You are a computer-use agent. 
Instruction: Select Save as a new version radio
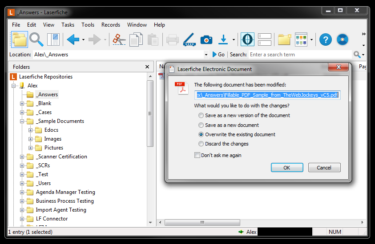click(x=201, y=115)
